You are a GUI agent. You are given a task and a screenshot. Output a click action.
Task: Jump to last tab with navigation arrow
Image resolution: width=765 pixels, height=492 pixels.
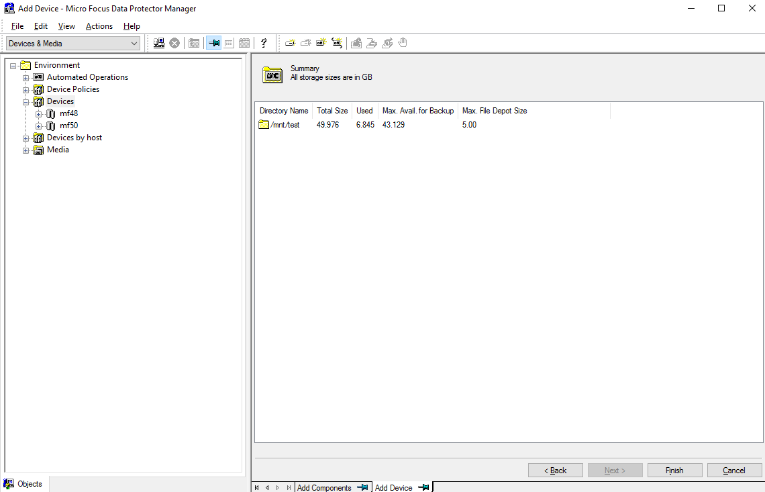(289, 487)
